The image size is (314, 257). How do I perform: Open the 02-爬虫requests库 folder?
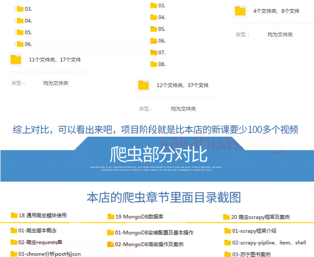coord(36,242)
